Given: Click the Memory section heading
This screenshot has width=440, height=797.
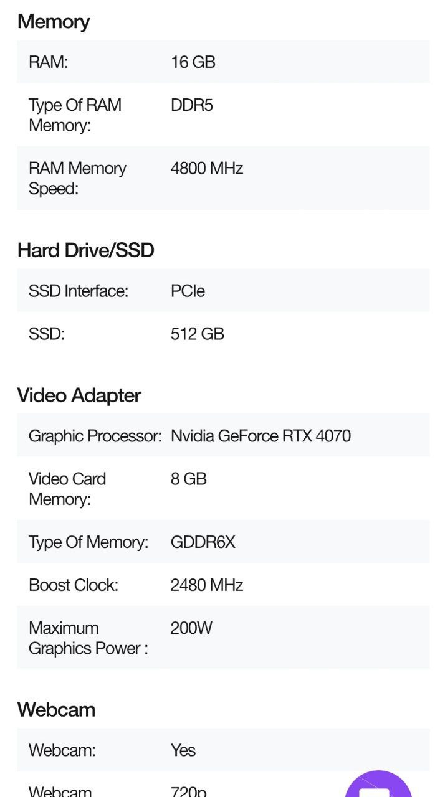Looking at the screenshot, I should (54, 22).
